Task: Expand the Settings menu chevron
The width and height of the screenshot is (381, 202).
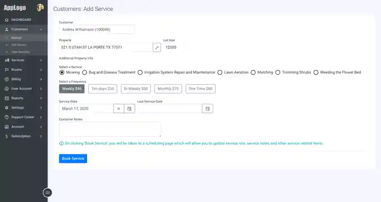Action: pyautogui.click(x=41, y=108)
